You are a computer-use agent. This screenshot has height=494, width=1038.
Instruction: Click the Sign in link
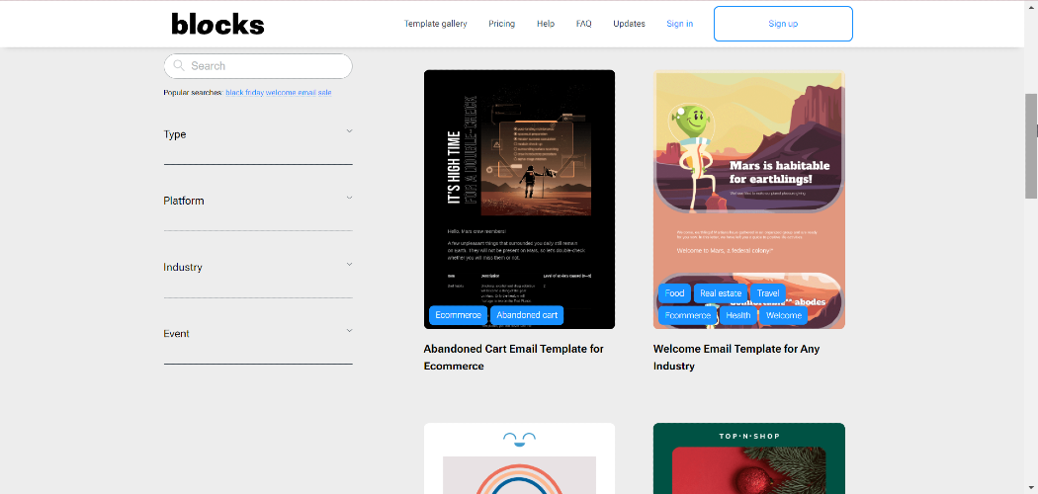680,24
